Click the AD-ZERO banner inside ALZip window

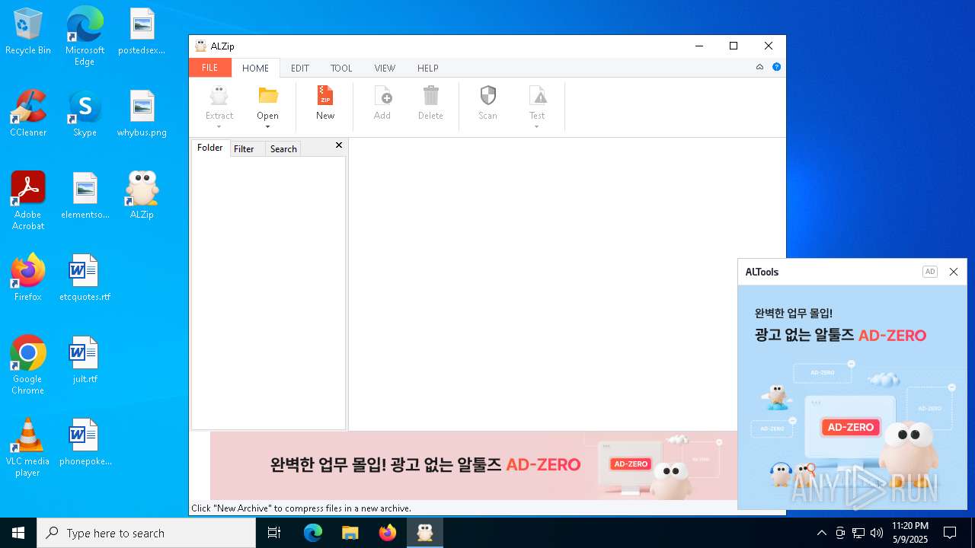pyautogui.click(x=474, y=465)
